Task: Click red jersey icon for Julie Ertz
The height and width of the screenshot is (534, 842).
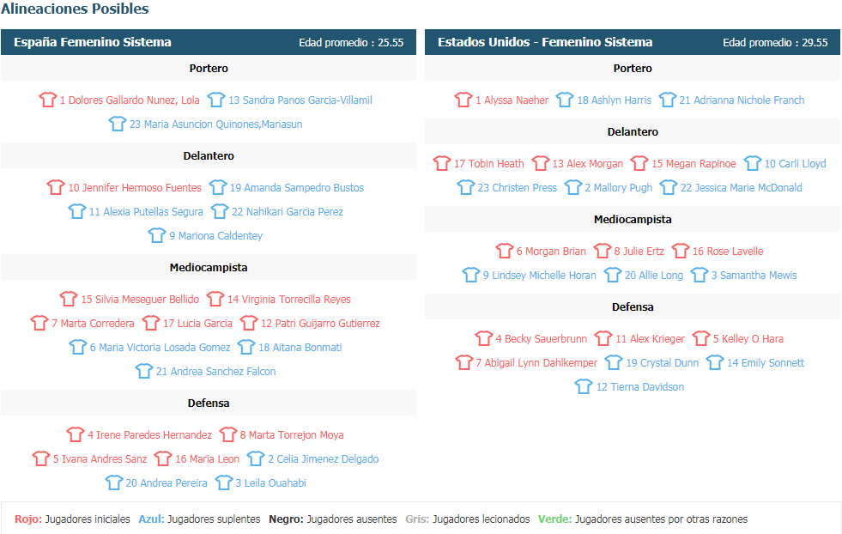Action: tap(602, 251)
